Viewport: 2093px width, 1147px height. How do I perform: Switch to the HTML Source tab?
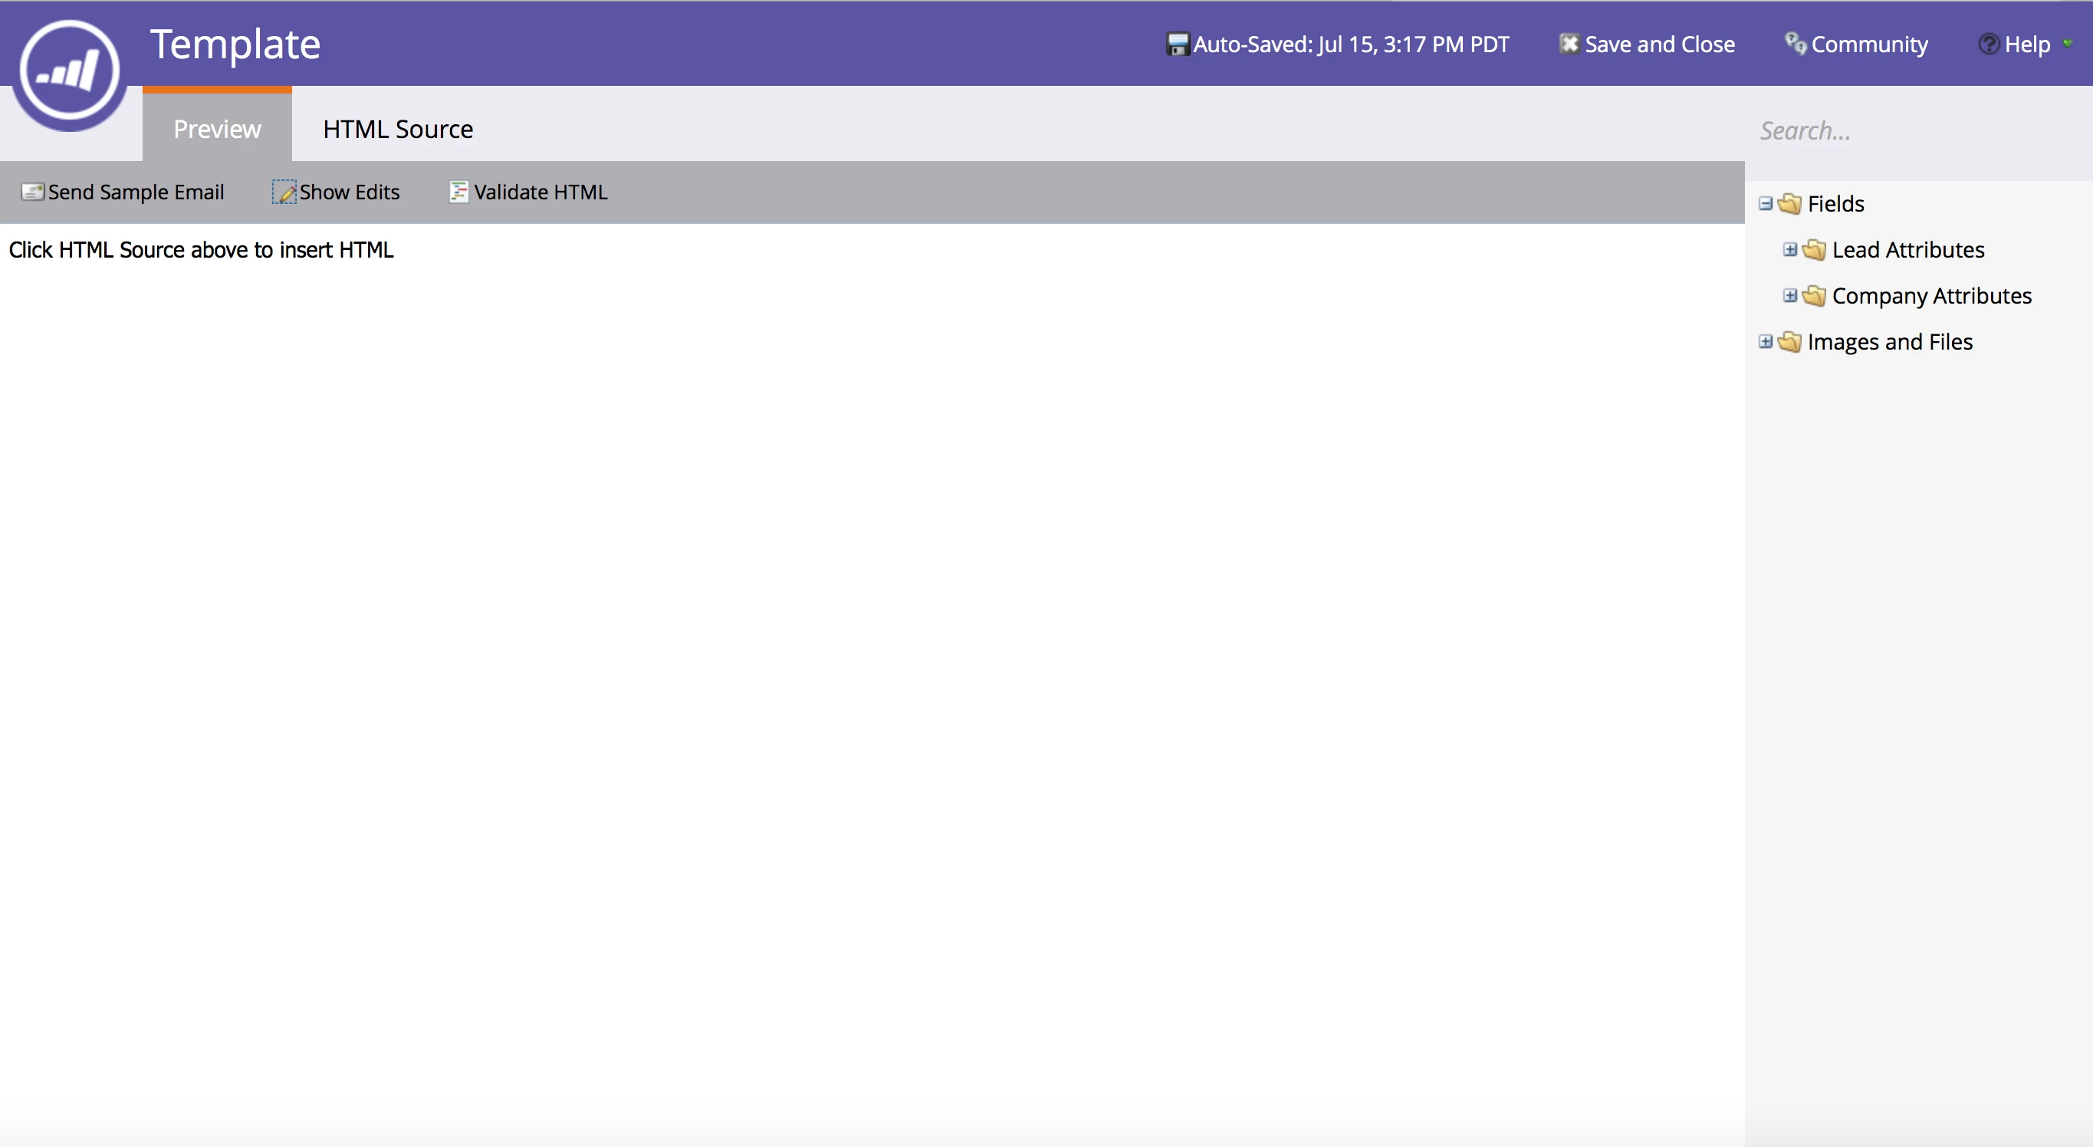(397, 129)
